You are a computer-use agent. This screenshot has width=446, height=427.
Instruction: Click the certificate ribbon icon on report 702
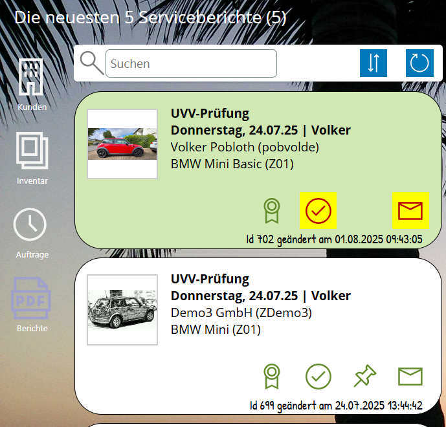click(272, 211)
